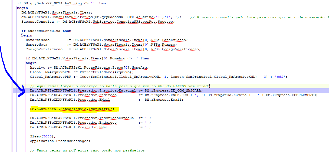329x152 pixels.
Task: Click the "CodigoVerificacao" variable at line start
Action: click(x=44, y=49)
